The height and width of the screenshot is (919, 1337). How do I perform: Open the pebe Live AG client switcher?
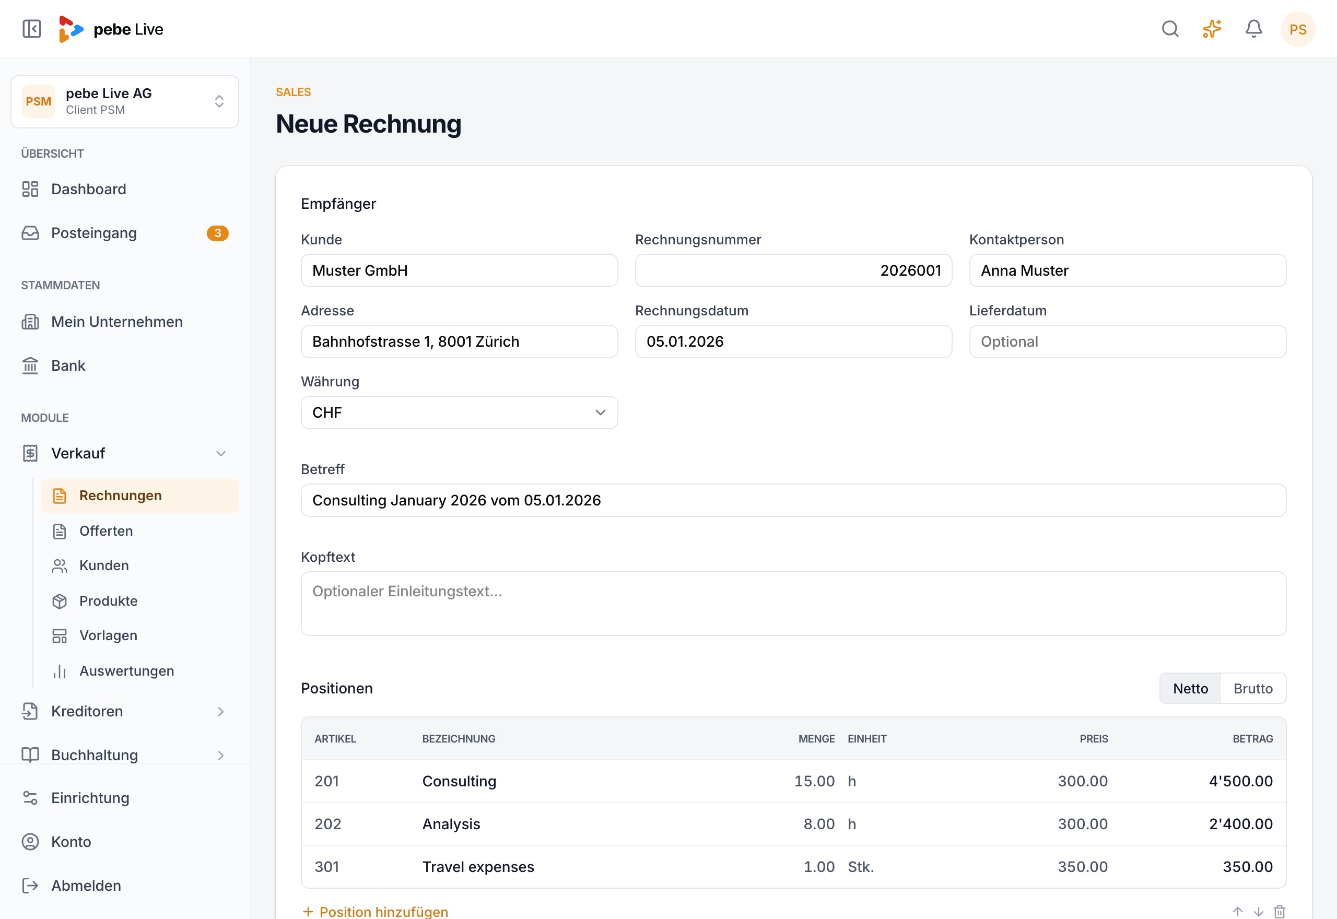[125, 101]
